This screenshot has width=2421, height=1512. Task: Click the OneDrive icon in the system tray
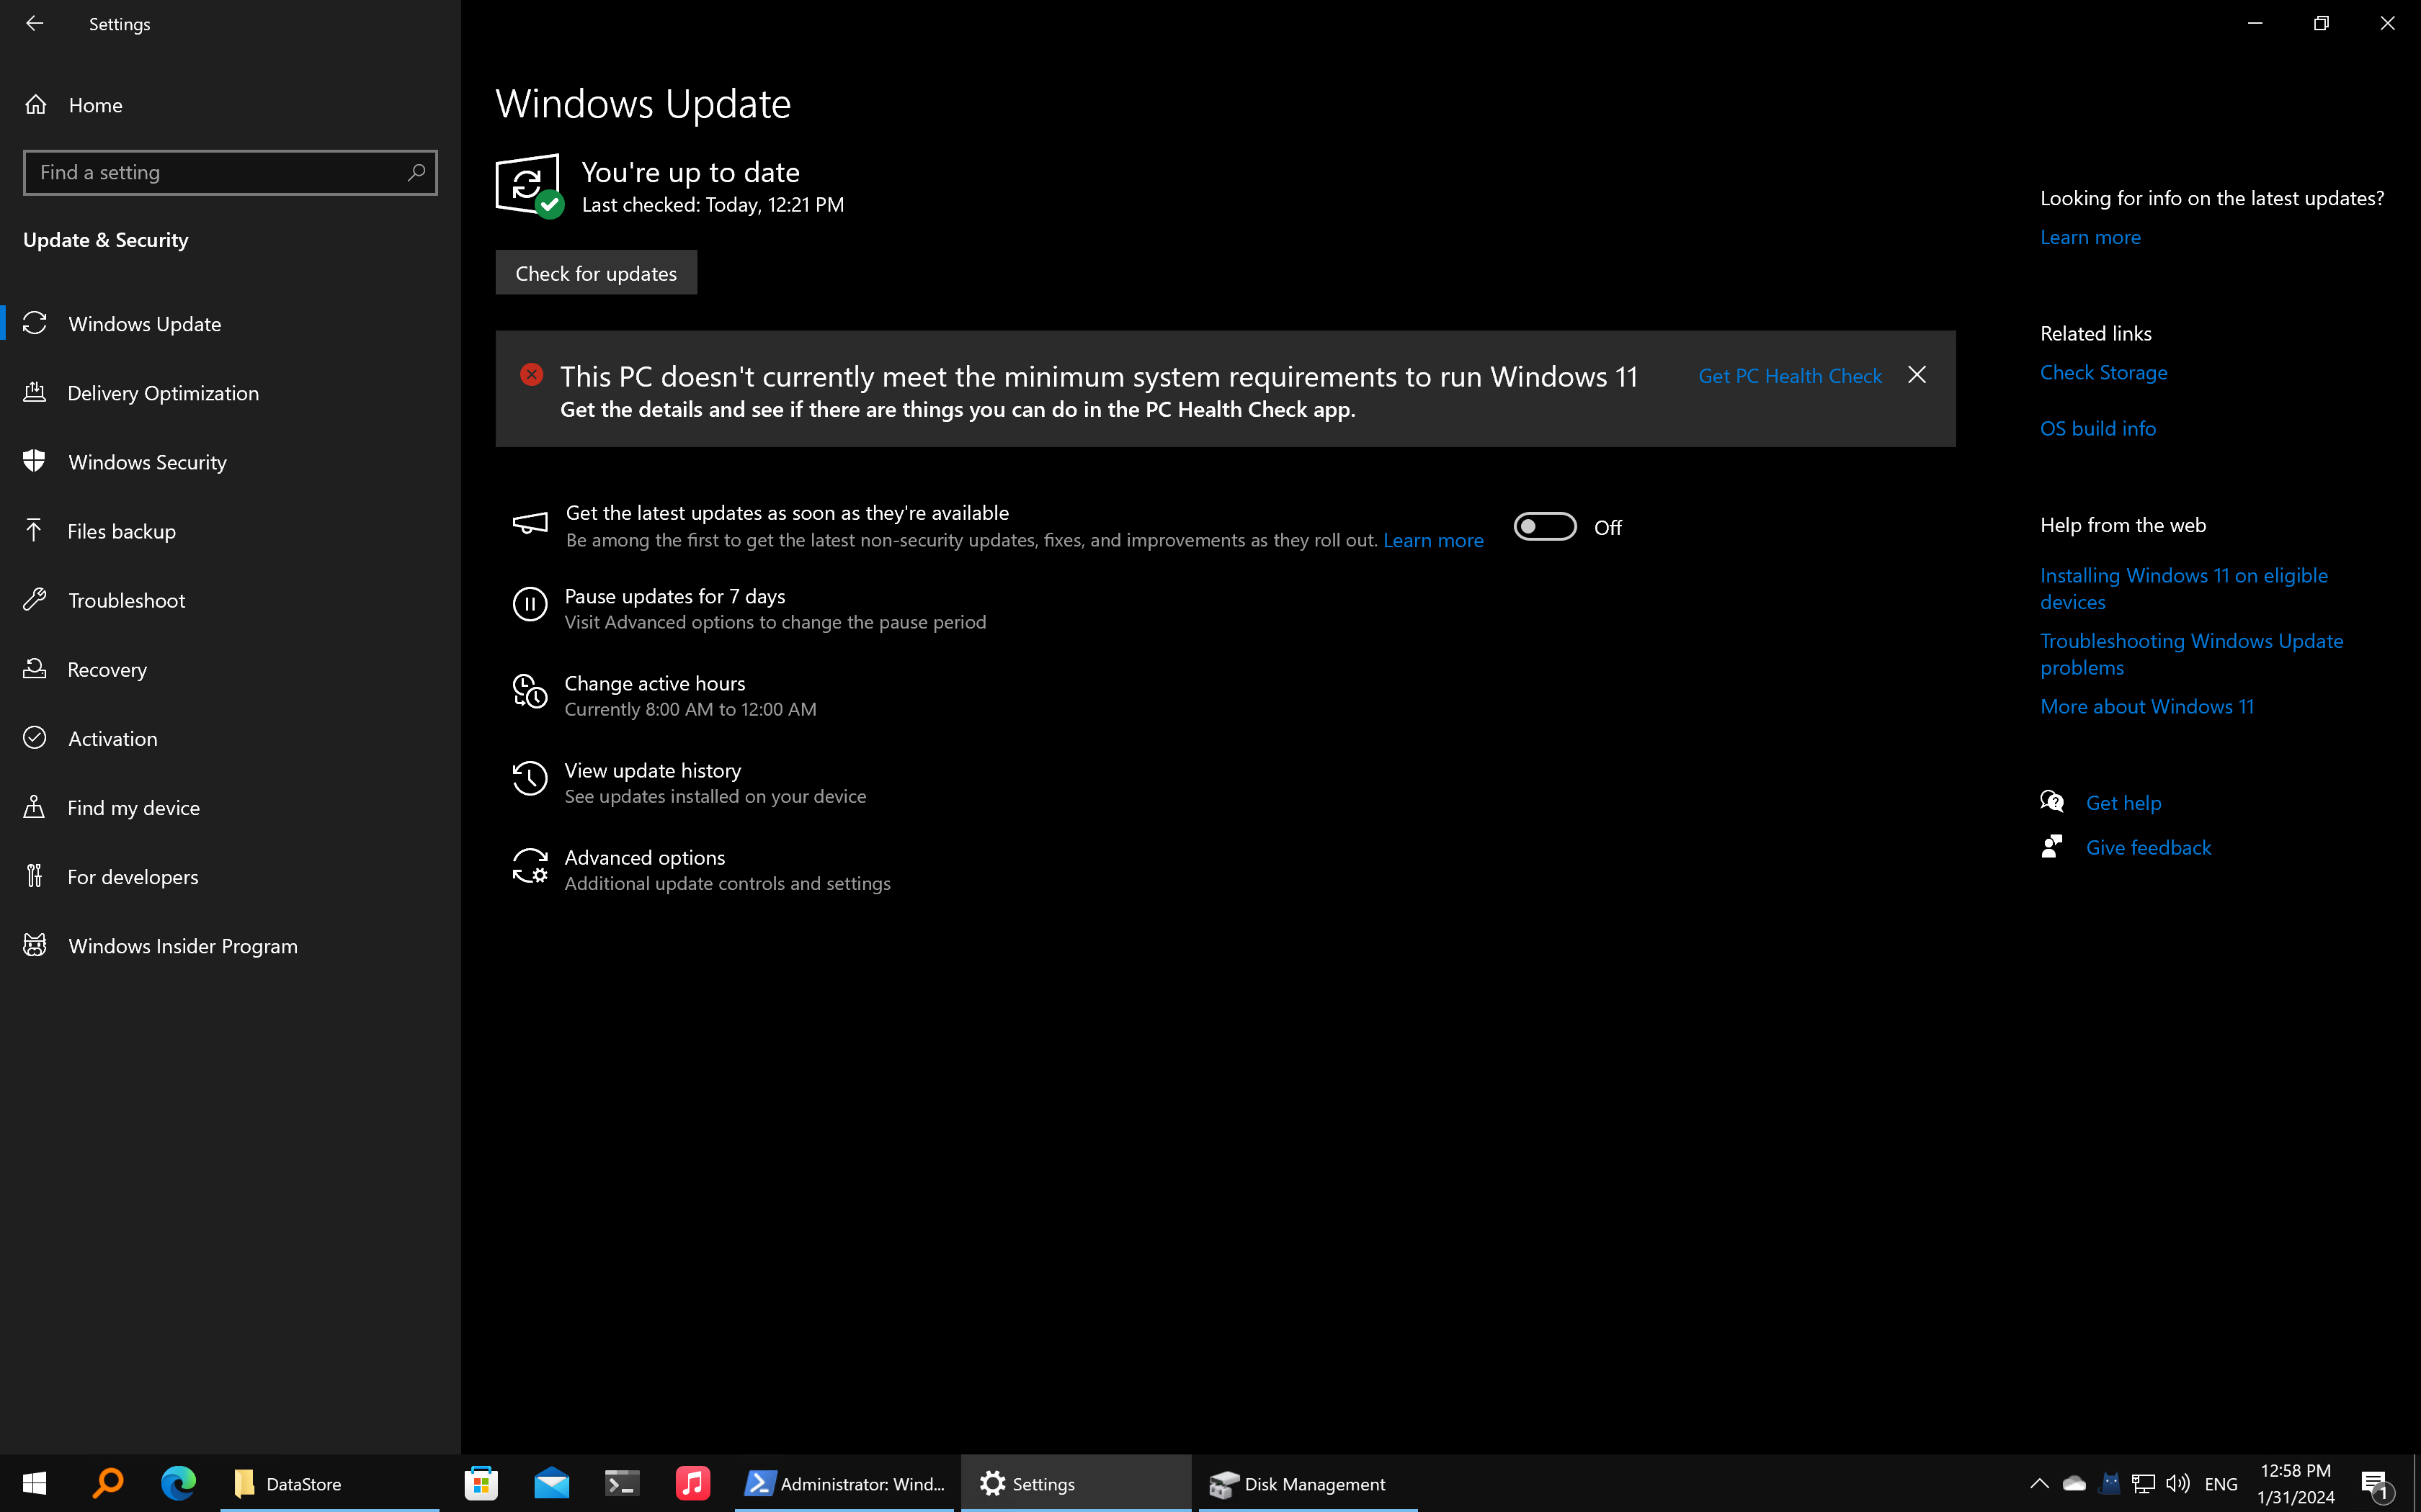pyautogui.click(x=2073, y=1483)
